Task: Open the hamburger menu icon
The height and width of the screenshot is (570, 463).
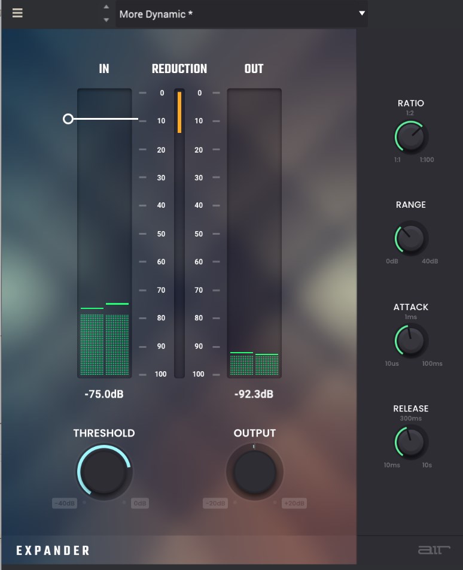Action: [x=17, y=13]
